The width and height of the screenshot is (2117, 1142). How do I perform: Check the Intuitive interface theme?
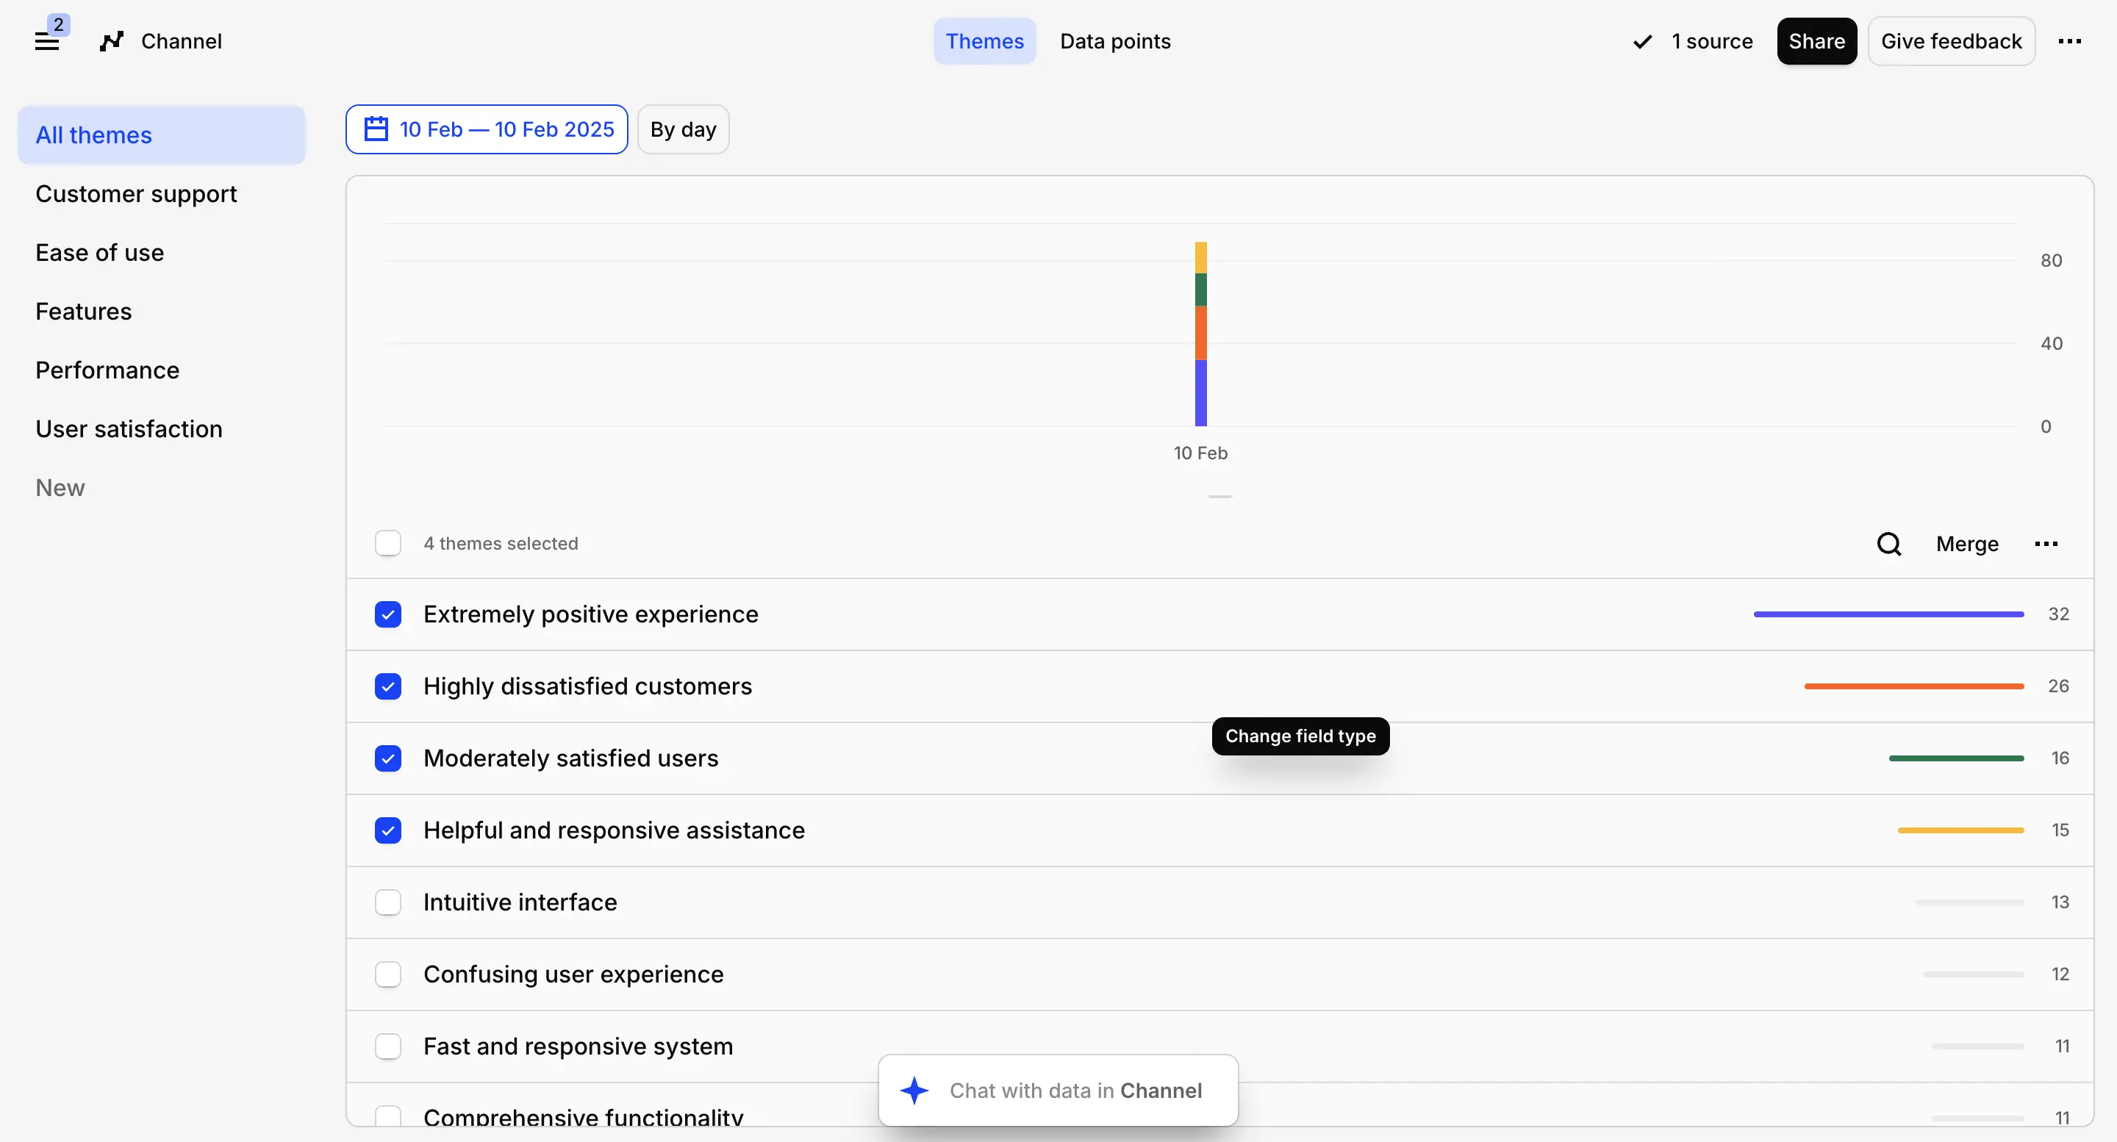click(387, 901)
